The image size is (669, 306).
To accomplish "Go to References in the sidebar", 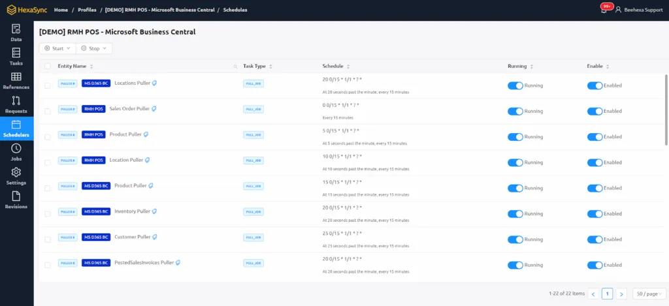I will (x=16, y=81).
